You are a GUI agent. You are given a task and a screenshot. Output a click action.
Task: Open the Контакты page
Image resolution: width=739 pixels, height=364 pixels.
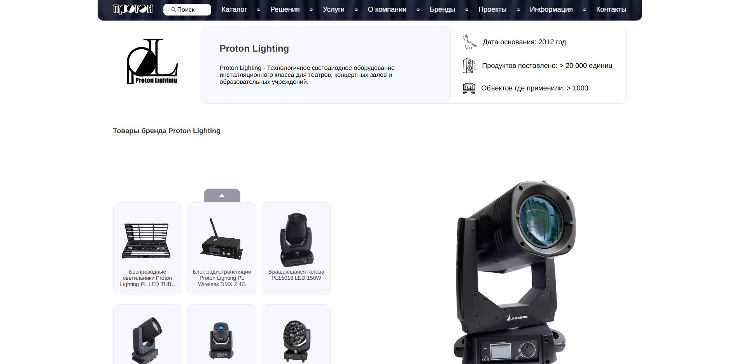(x=611, y=9)
